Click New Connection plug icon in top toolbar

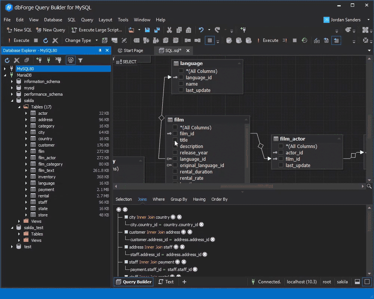243,30
